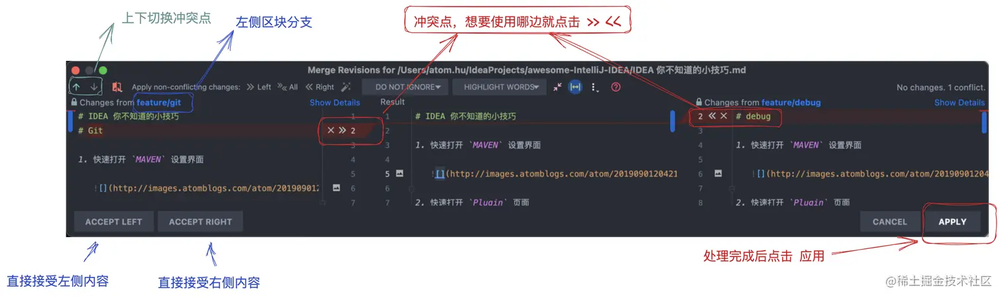Image resolution: width=1002 pixels, height=298 pixels.
Task: Jump to next conflict with down arrow
Action: pyautogui.click(x=94, y=87)
